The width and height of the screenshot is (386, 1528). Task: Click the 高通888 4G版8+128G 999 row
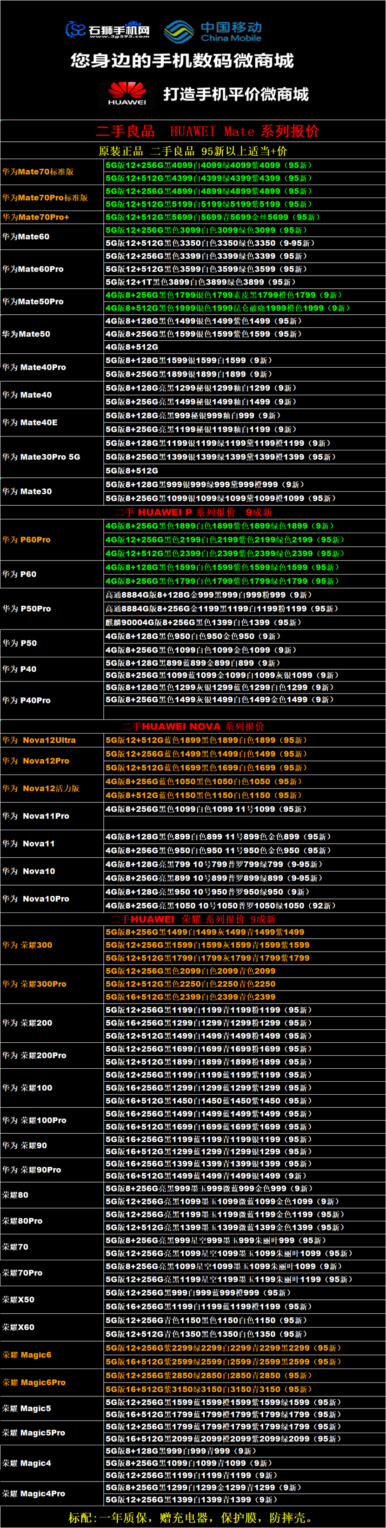pyautogui.click(x=245, y=595)
